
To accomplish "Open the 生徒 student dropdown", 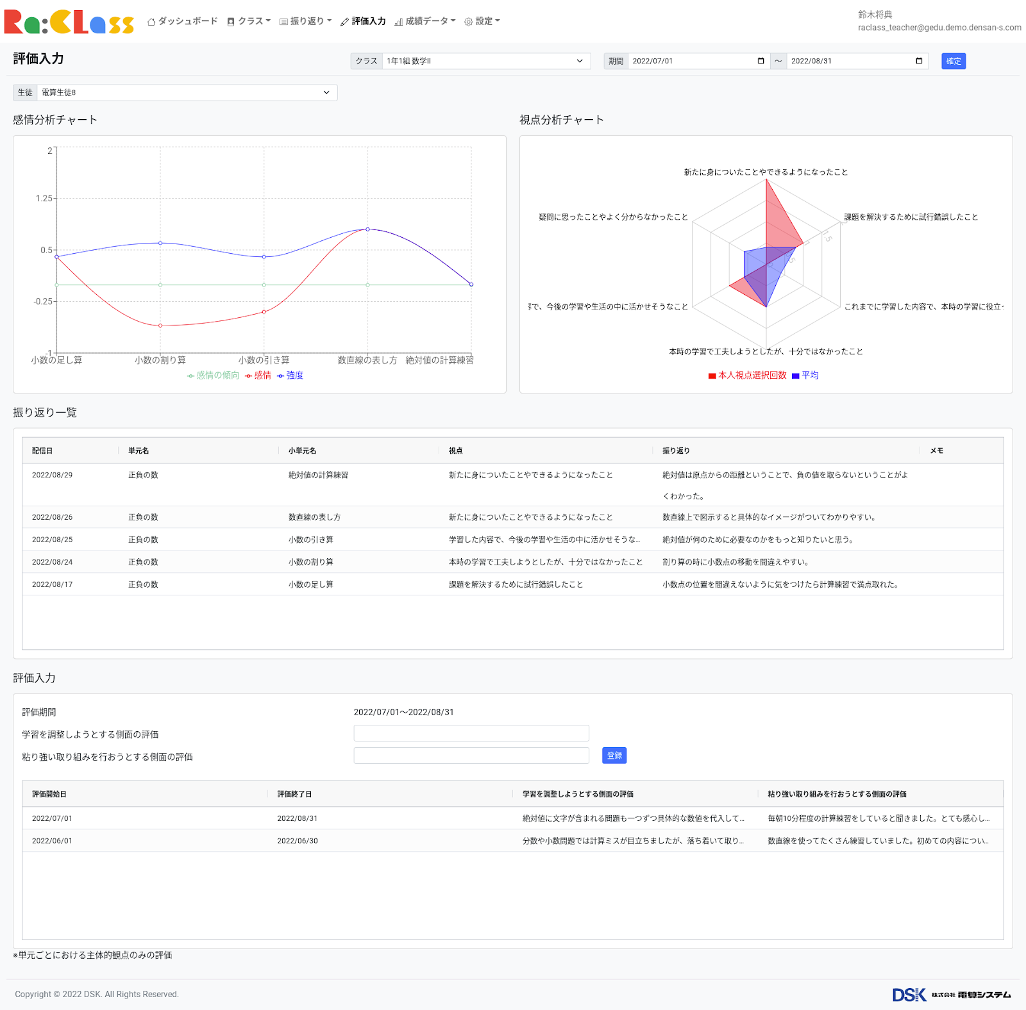I will pyautogui.click(x=186, y=92).
